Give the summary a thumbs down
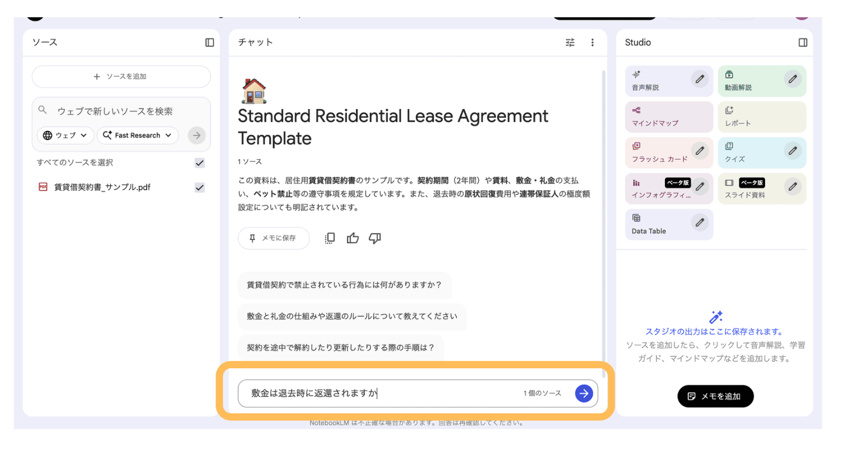The width and height of the screenshot is (860, 474). tap(375, 239)
